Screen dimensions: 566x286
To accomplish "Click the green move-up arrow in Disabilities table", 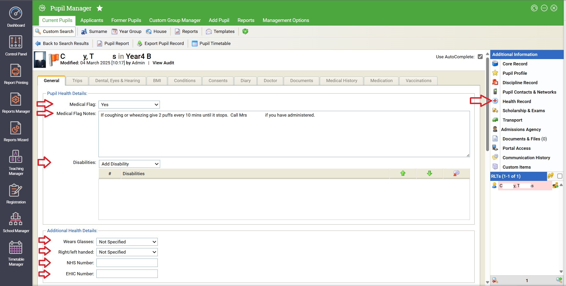I will (x=403, y=173).
